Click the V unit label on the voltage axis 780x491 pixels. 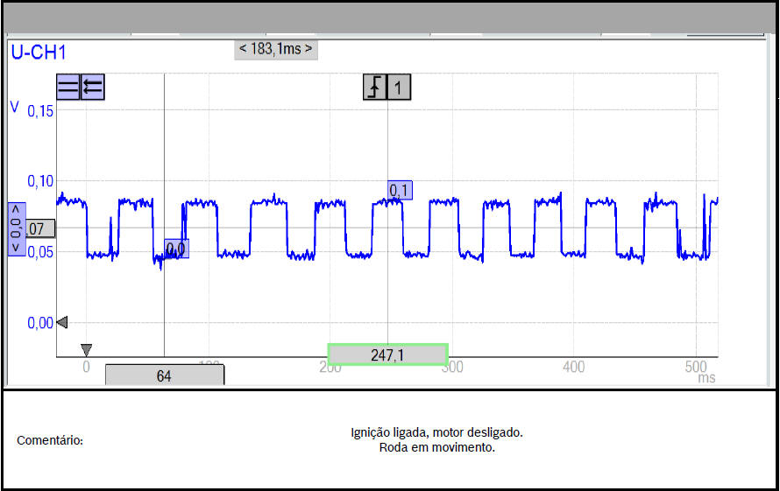point(15,106)
